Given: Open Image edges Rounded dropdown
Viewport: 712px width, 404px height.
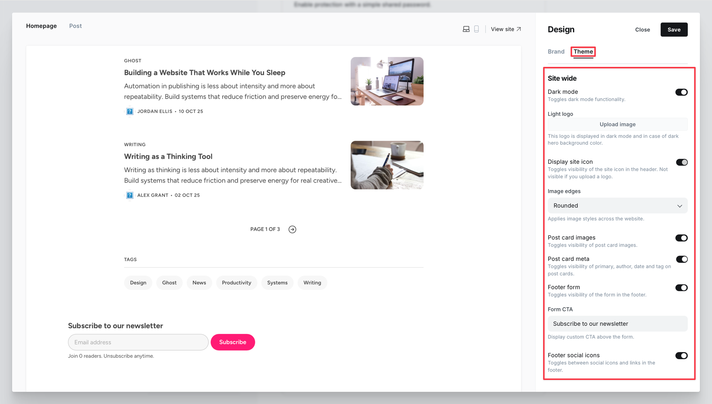Looking at the screenshot, I should (617, 206).
